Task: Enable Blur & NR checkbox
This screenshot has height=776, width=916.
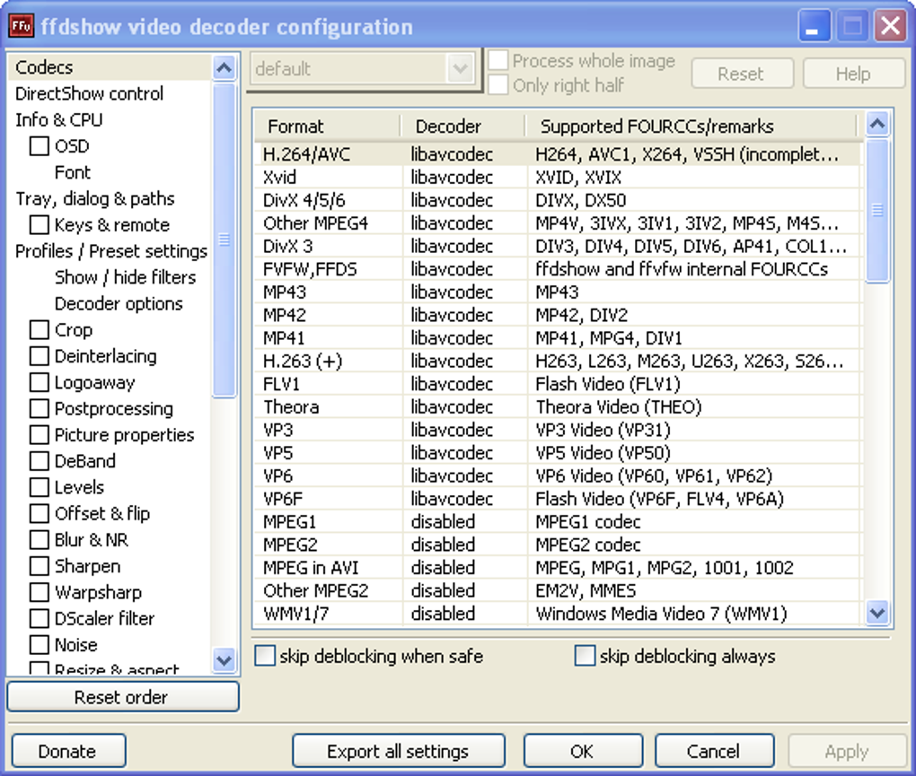Action: 40,540
